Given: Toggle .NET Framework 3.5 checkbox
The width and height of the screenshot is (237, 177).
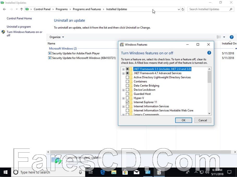Looking at the screenshot, I should 127,69.
